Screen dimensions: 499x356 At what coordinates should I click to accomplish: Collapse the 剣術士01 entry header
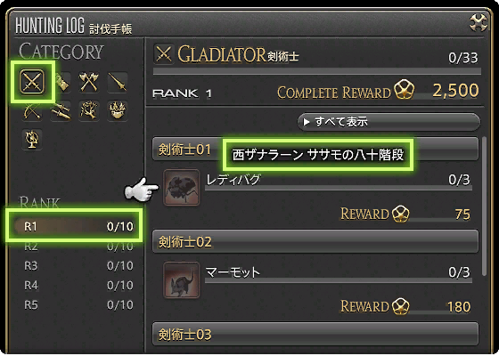pos(315,150)
